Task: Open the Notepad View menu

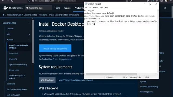Action: click(x=101, y=8)
